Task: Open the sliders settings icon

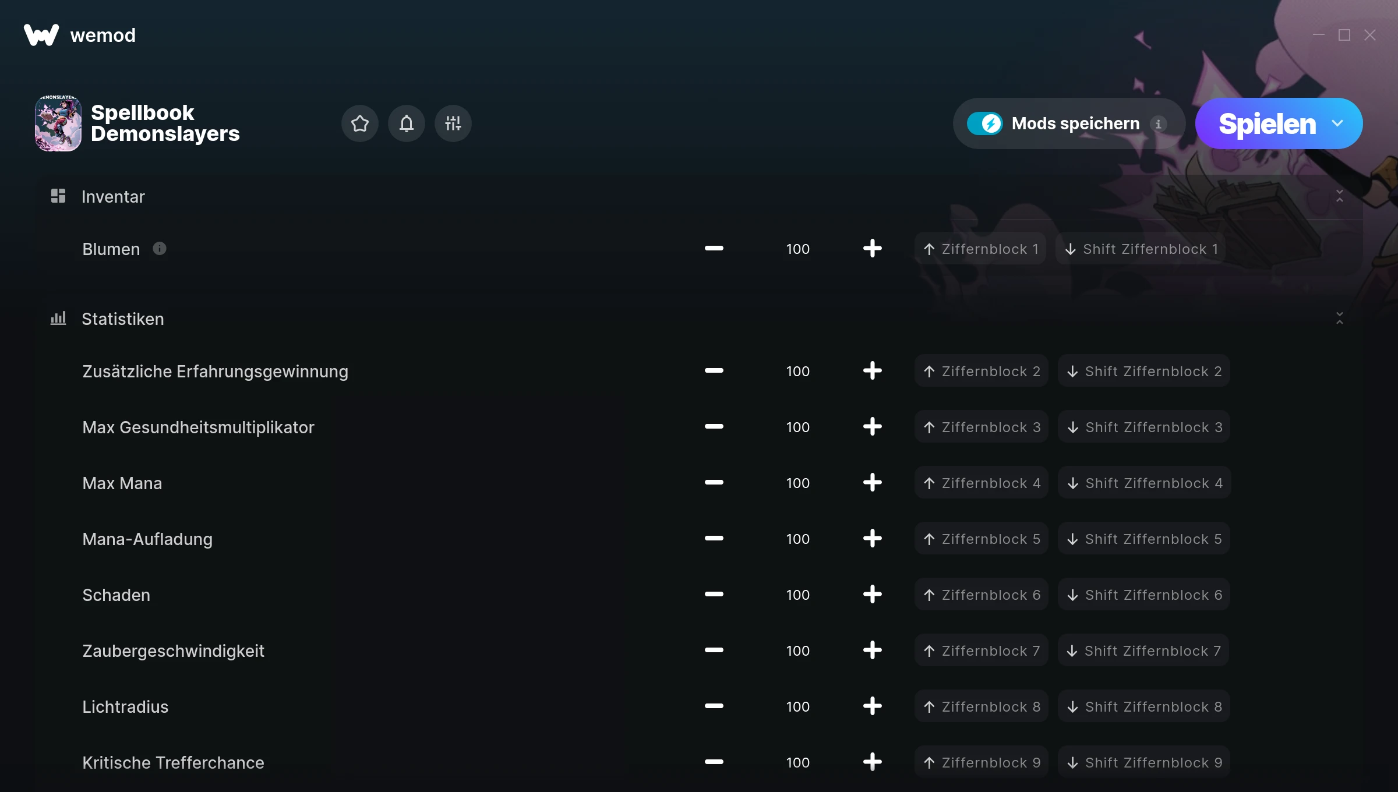Action: pos(453,123)
